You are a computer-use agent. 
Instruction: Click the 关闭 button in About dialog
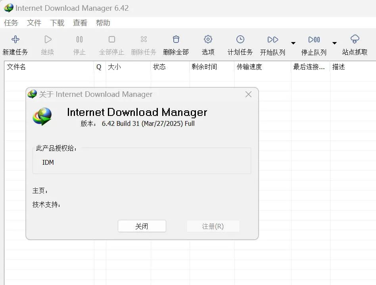pos(142,226)
